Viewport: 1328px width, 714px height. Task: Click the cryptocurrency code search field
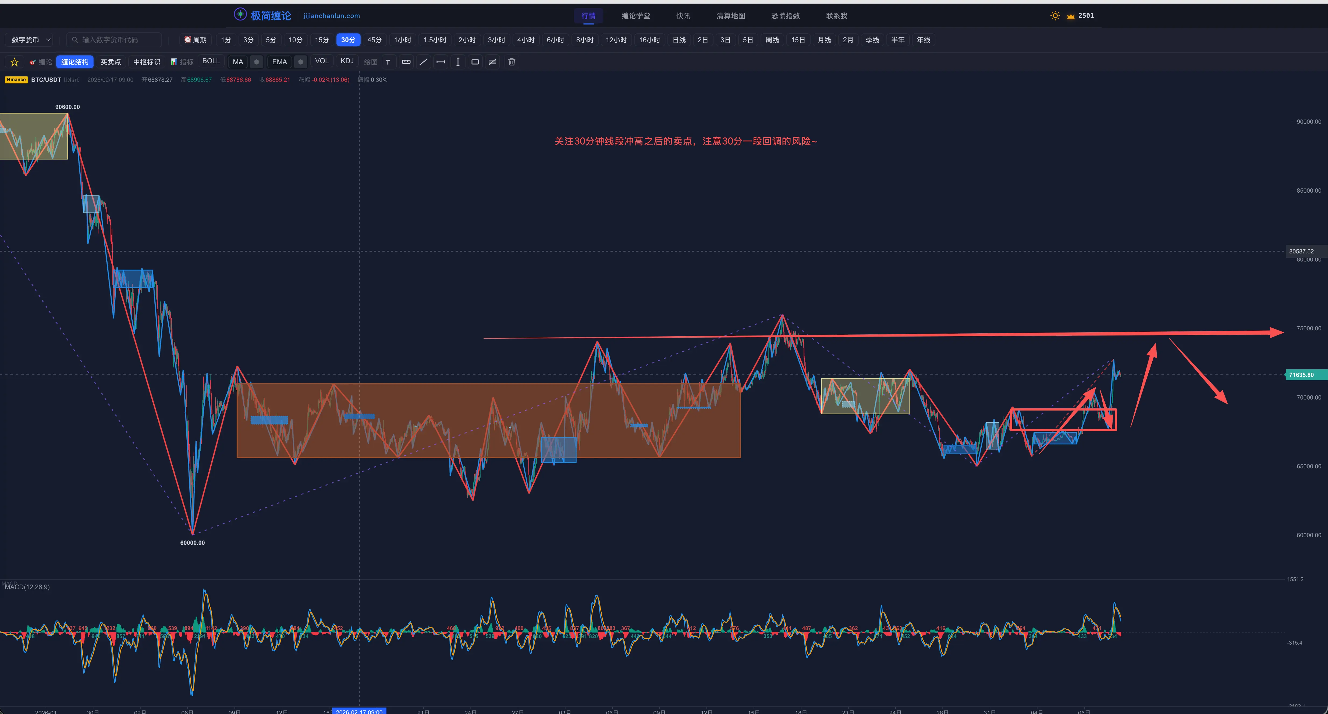pyautogui.click(x=115, y=40)
